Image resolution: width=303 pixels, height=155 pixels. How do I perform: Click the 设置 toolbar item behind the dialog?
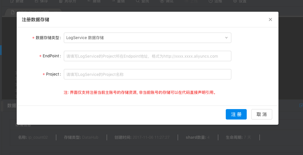[x=240, y=1]
